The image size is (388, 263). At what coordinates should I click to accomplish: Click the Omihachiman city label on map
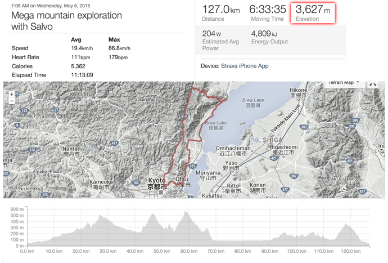point(233,149)
